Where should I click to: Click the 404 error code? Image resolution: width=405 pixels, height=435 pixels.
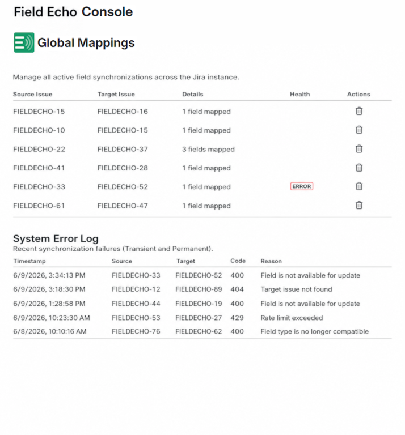(x=237, y=289)
